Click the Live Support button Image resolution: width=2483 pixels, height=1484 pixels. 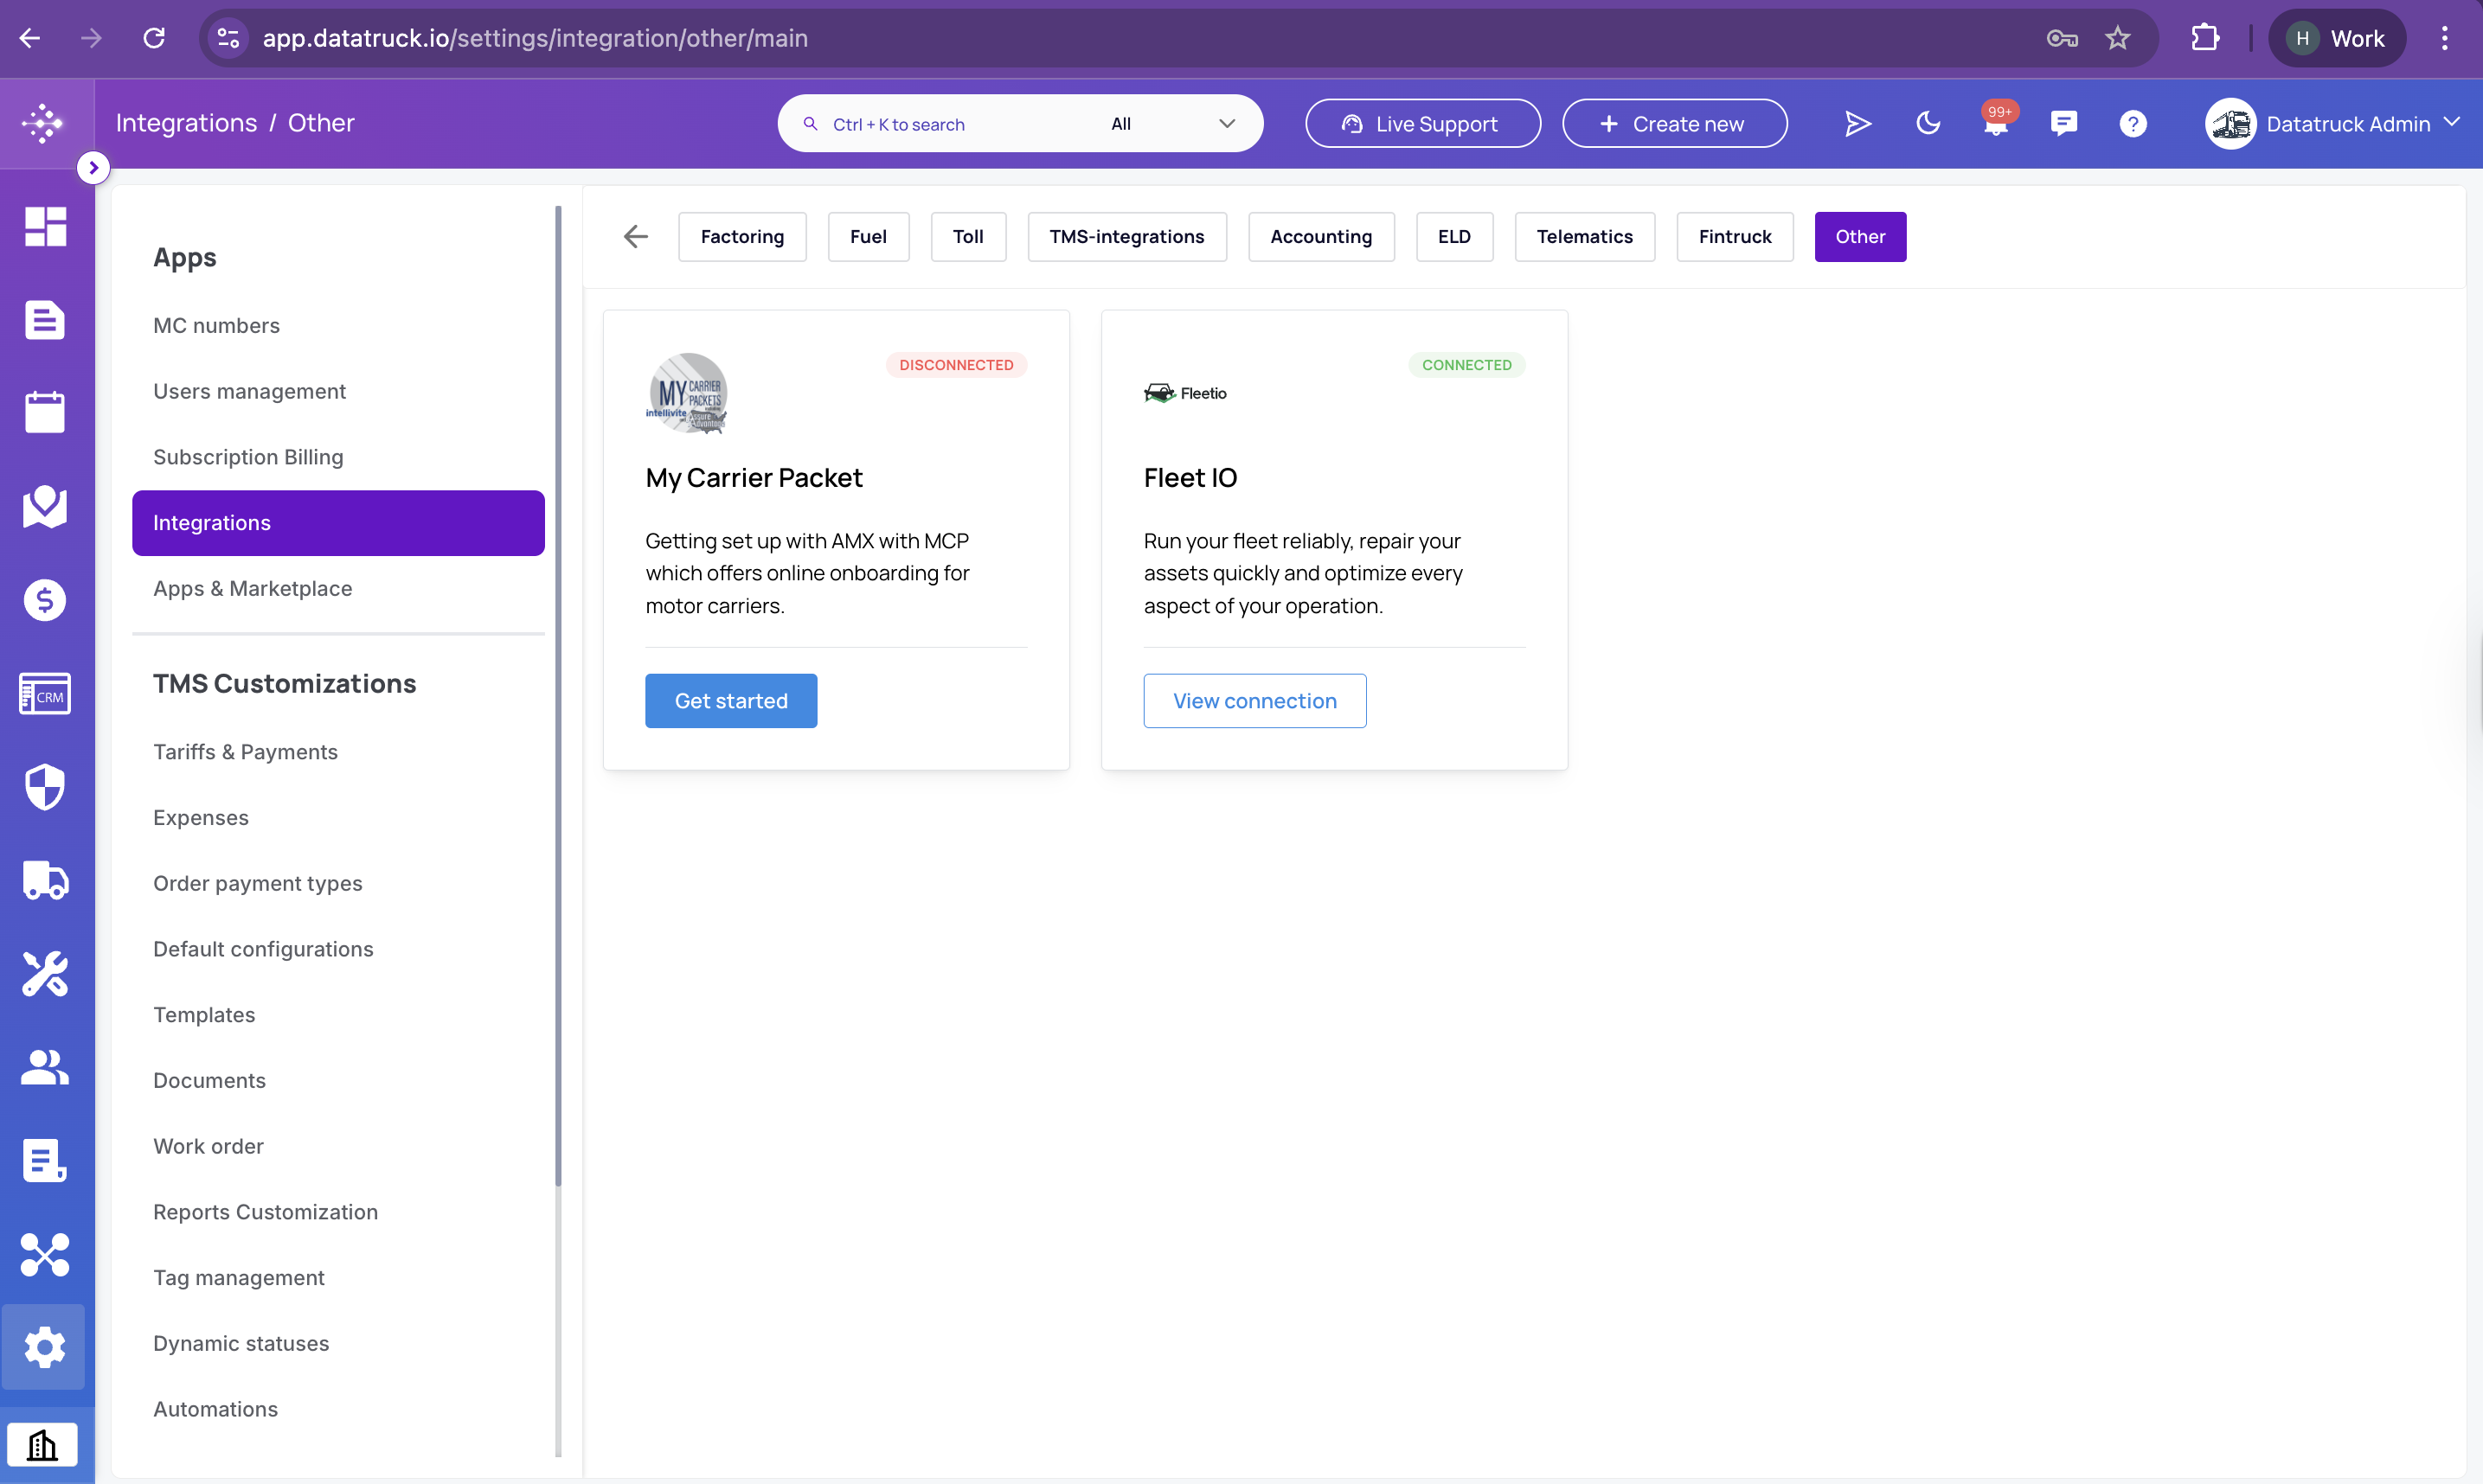(x=1422, y=124)
